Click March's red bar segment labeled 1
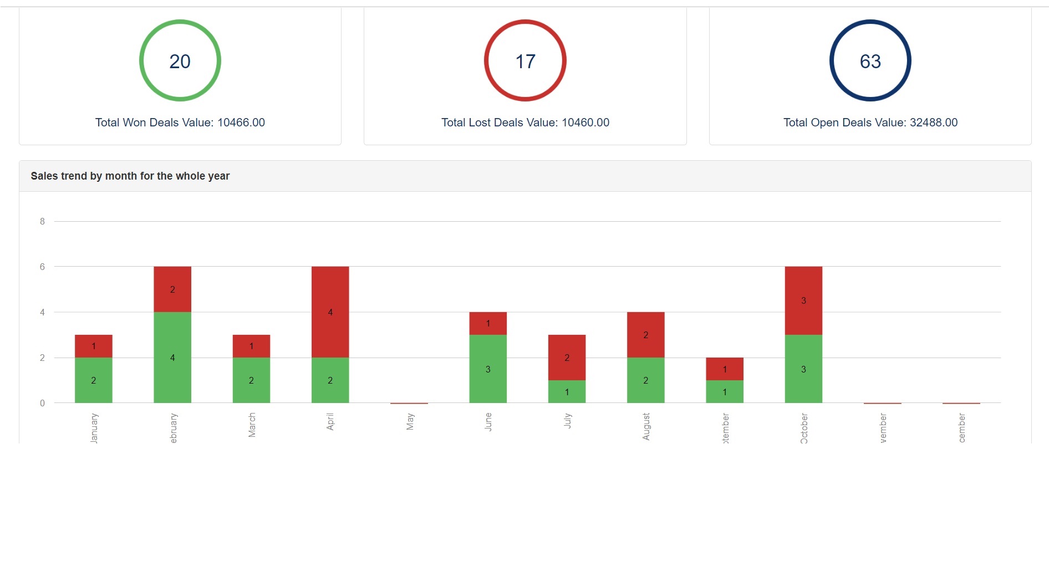The image size is (1049, 561). tap(251, 346)
